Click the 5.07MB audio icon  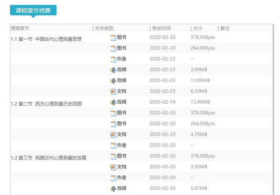click(113, 188)
